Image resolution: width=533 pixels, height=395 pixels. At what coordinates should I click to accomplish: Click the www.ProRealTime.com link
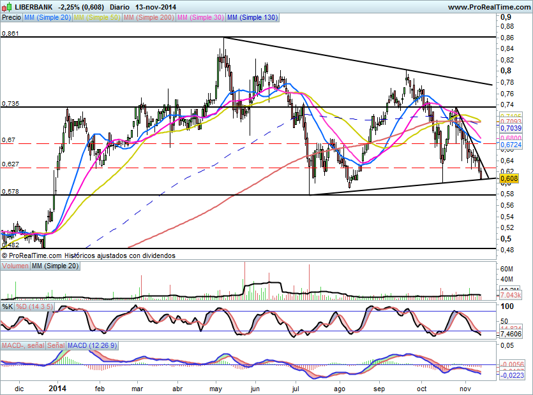[488, 7]
